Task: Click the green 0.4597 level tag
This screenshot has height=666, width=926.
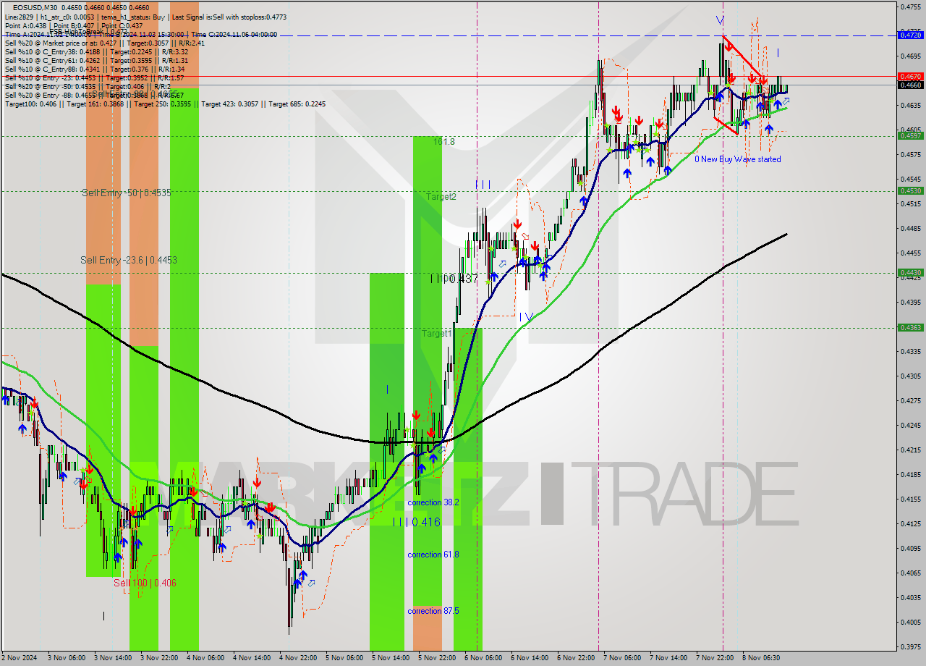Action: click(x=910, y=135)
